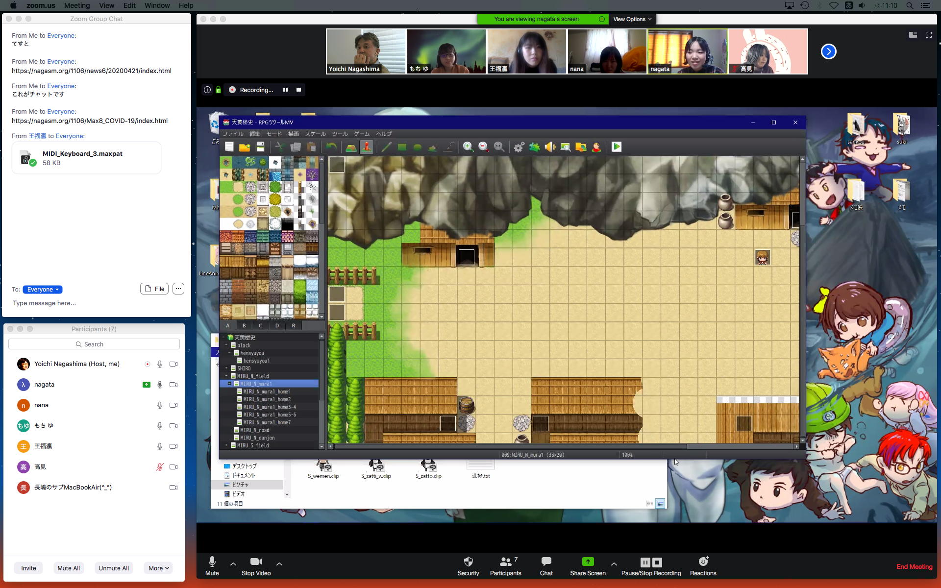941x588 pixels.
Task: Click the Stop Video camera icon
Action: [256, 562]
